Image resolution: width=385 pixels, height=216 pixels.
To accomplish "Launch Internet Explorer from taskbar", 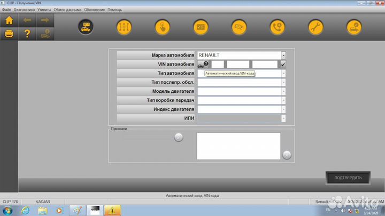I will 25,211.
